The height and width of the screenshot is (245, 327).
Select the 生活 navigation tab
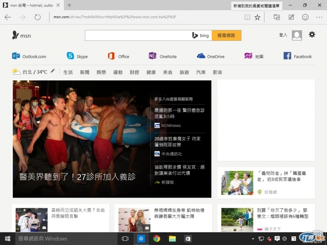(x=68, y=72)
